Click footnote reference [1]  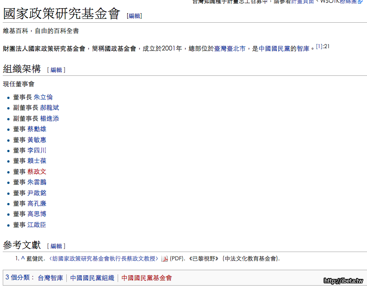[319, 46]
